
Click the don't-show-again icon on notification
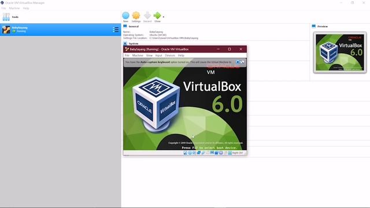coord(242,62)
